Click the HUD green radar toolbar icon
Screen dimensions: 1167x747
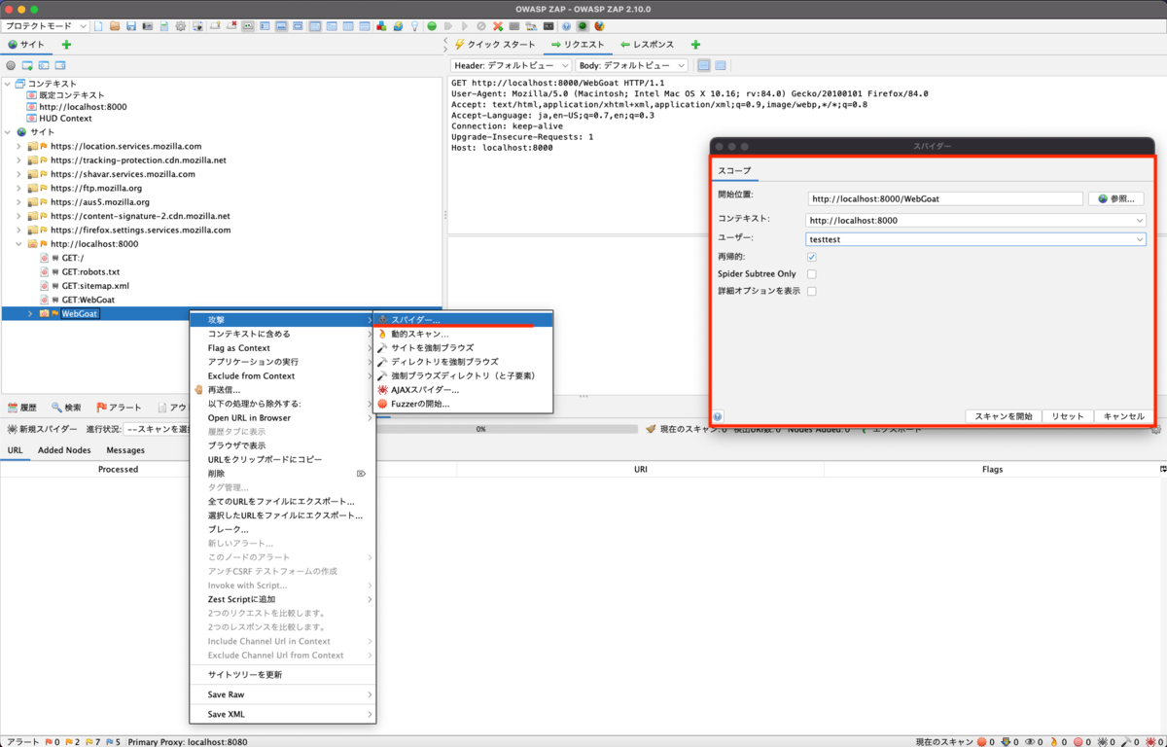pos(583,26)
